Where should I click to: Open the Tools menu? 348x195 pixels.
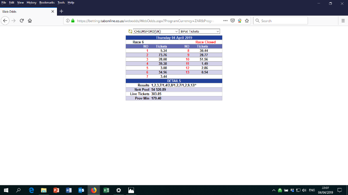pos(61,3)
